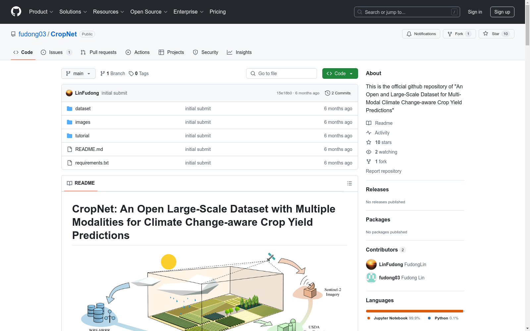530x331 pixels.
Task: Click the fork icon beside 1 fork
Action: click(x=369, y=162)
